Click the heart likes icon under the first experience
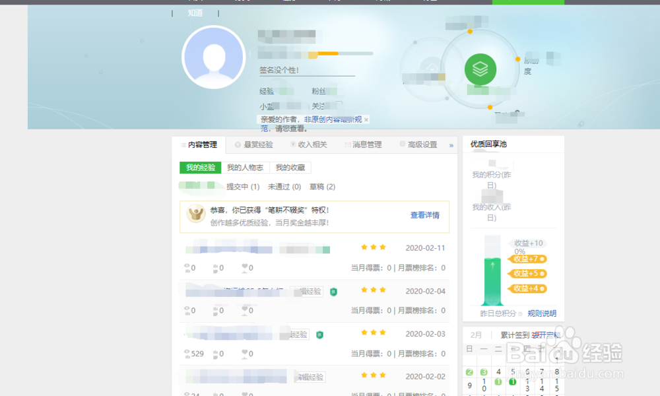Screen dimensions: 660x396 coord(245,267)
